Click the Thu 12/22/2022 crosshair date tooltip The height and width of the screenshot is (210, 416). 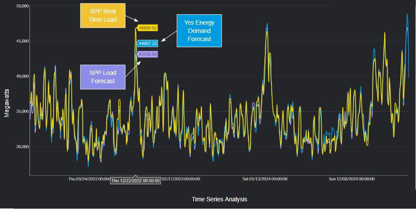pos(135,181)
